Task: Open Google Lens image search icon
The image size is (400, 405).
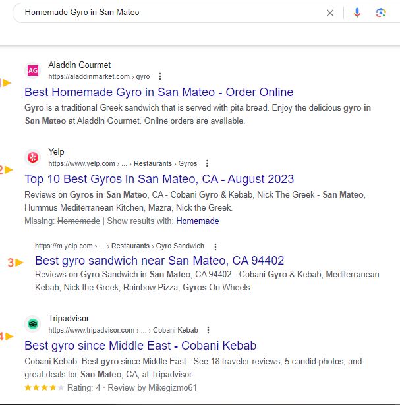Action: [x=381, y=13]
